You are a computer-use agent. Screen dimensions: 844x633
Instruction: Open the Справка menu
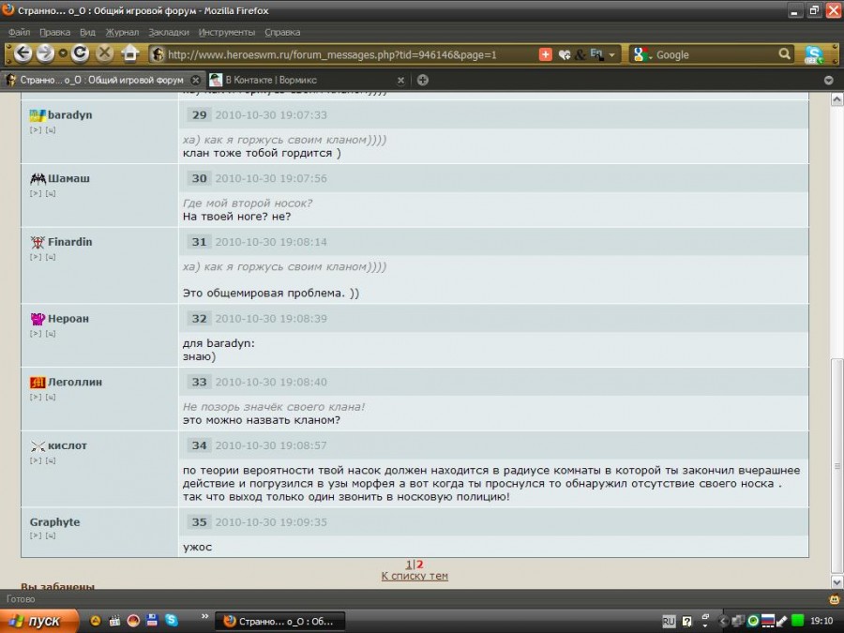pos(282,32)
